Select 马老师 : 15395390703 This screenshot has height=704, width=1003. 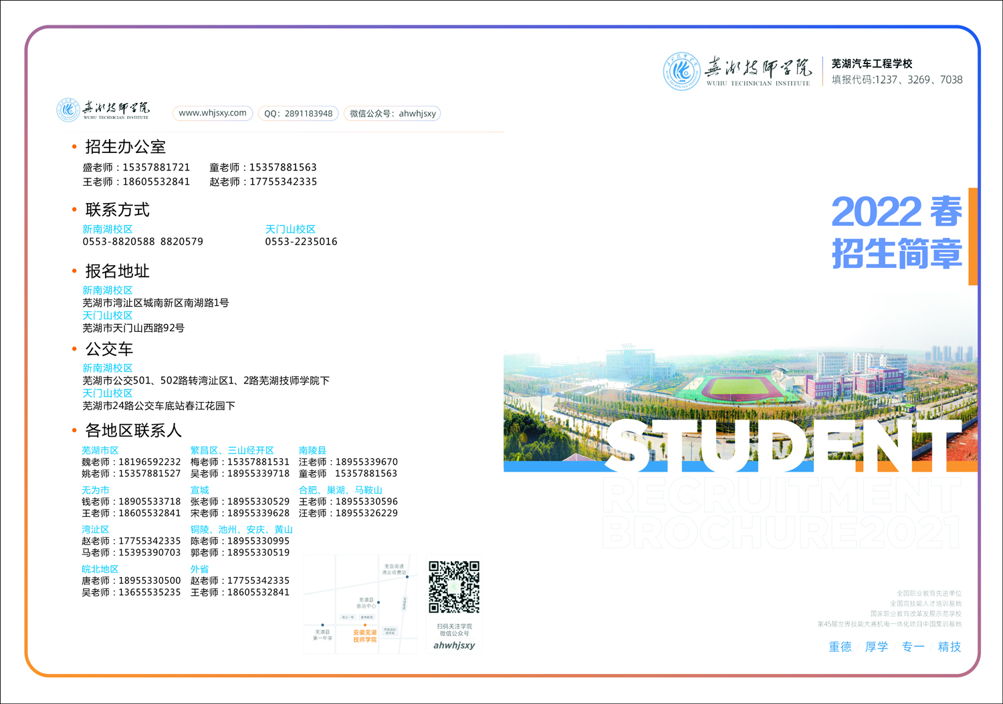131,553
